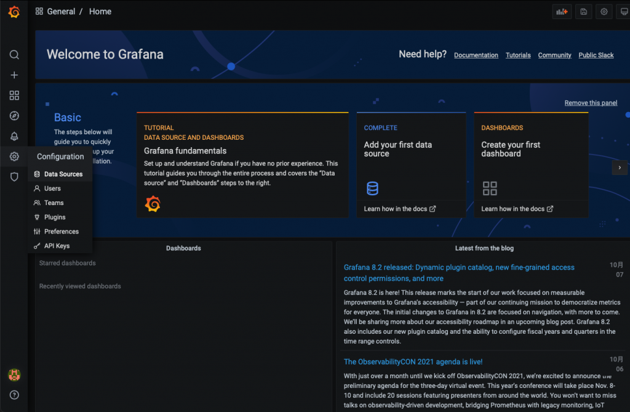
Task: Open Grafana 8.2 released blog post
Action: (459, 273)
